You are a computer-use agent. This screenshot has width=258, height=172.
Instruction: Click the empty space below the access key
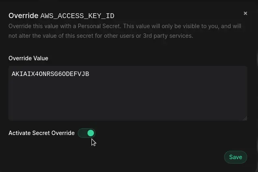127,100
